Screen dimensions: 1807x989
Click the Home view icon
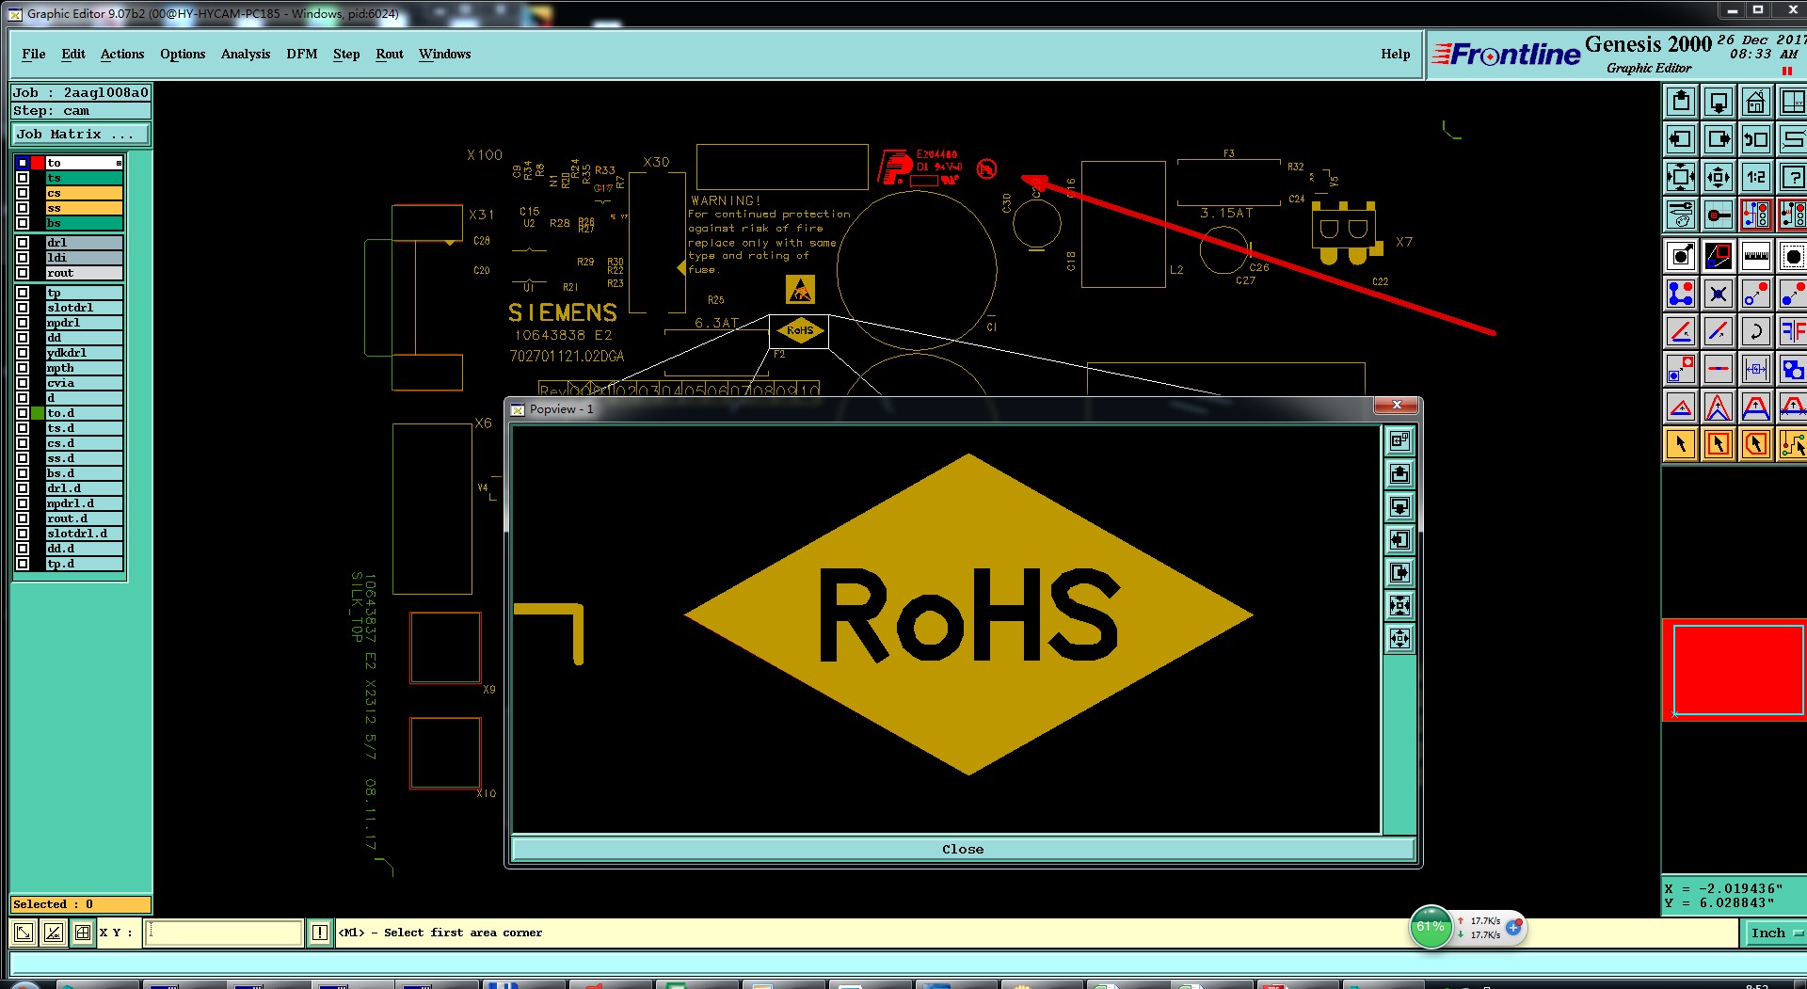pyautogui.click(x=1756, y=102)
